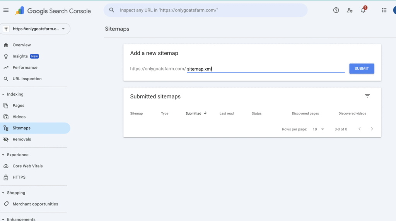This screenshot has height=221, width=396.
Task: Open the notifications bell
Action: pos(363,10)
